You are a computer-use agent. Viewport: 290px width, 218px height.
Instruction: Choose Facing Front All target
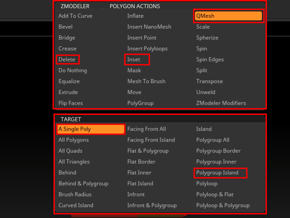point(146,129)
